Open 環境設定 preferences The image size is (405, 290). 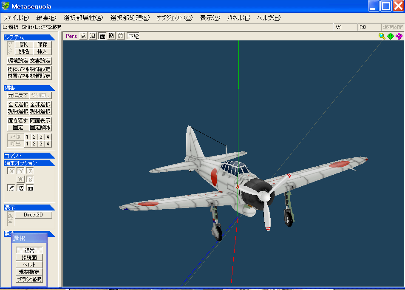18,61
